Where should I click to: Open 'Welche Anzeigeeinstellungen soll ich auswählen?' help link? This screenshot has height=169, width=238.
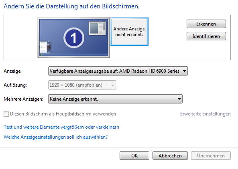pyautogui.click(x=55, y=137)
